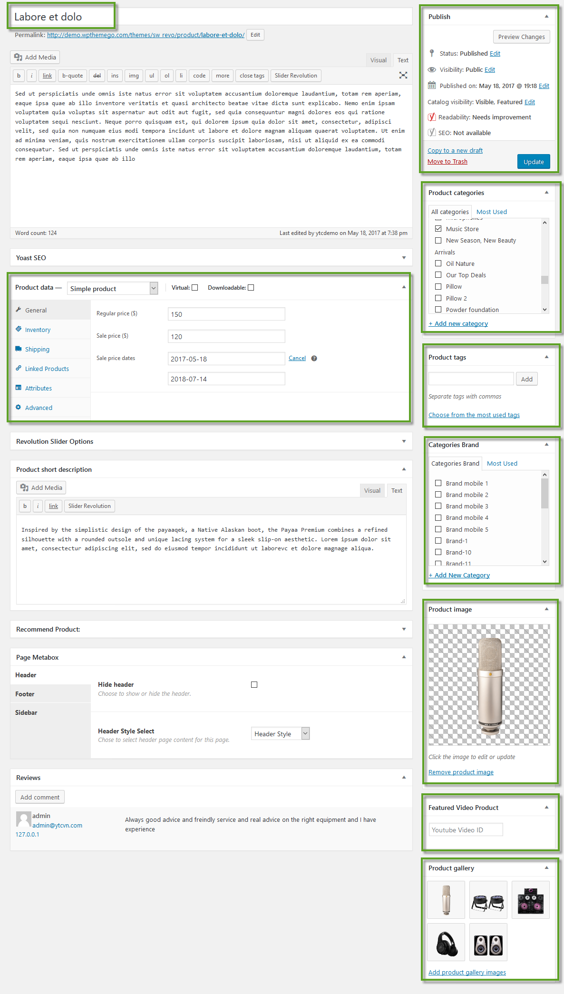
Task: Select the headphones thumbnail in Product gallery
Action: tap(446, 942)
